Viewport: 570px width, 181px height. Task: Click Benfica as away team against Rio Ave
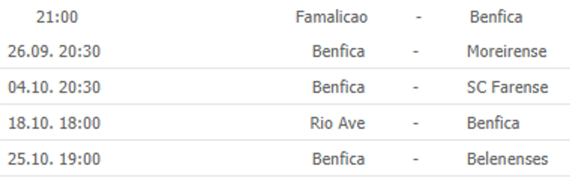(493, 123)
